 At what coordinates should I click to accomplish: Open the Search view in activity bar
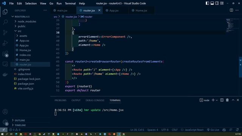pyautogui.click(x=5, y=22)
